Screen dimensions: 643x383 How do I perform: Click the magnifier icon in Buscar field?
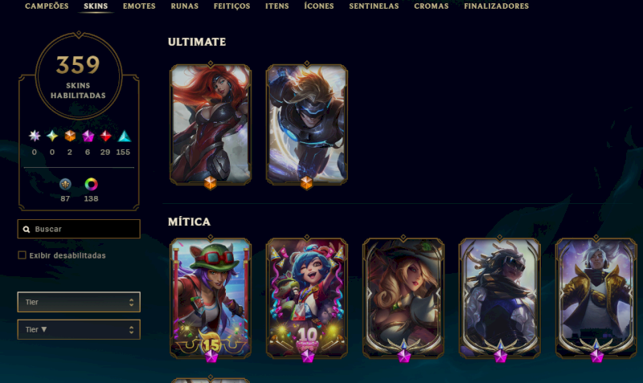tap(27, 230)
